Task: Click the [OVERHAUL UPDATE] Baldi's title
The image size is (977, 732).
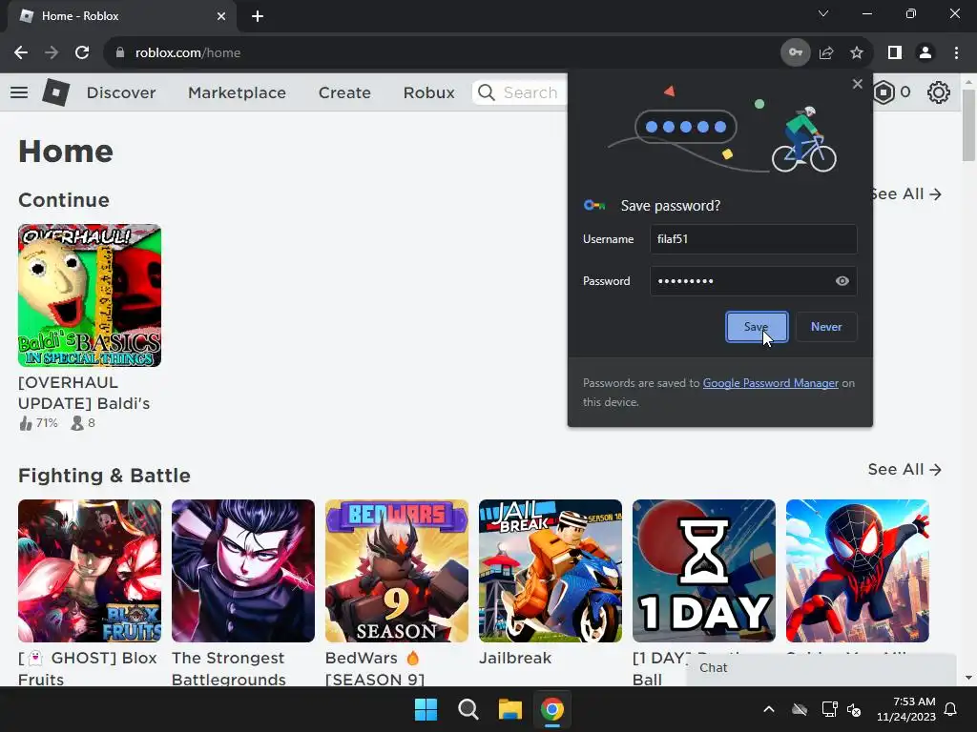Action: click(84, 393)
